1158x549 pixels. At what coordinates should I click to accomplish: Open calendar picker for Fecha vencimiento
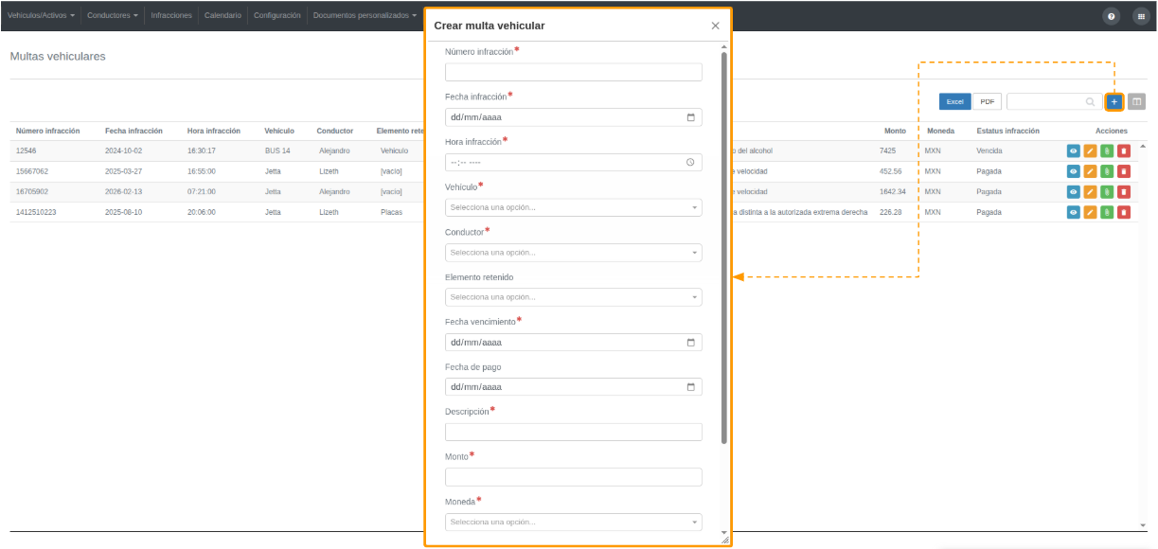[691, 343]
